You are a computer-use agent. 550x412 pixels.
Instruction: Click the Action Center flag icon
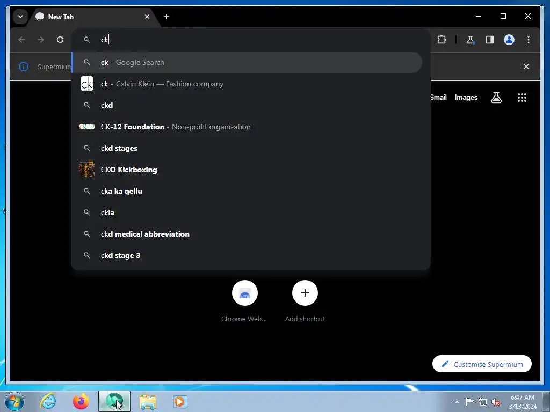point(469,402)
